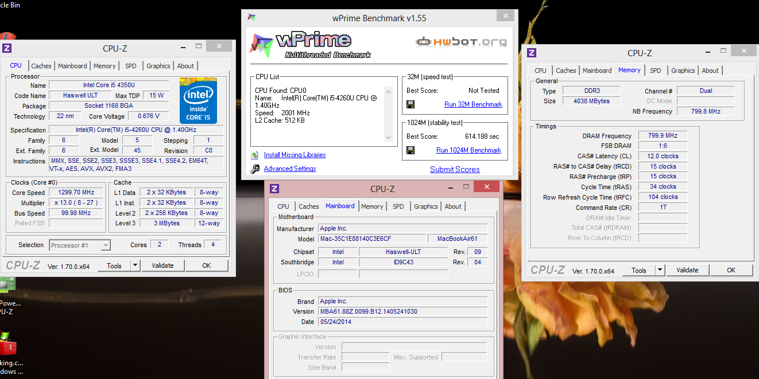Screen dimensions: 759x379
Task: Click Tools button in left CPU-Z window
Action: pos(114,265)
